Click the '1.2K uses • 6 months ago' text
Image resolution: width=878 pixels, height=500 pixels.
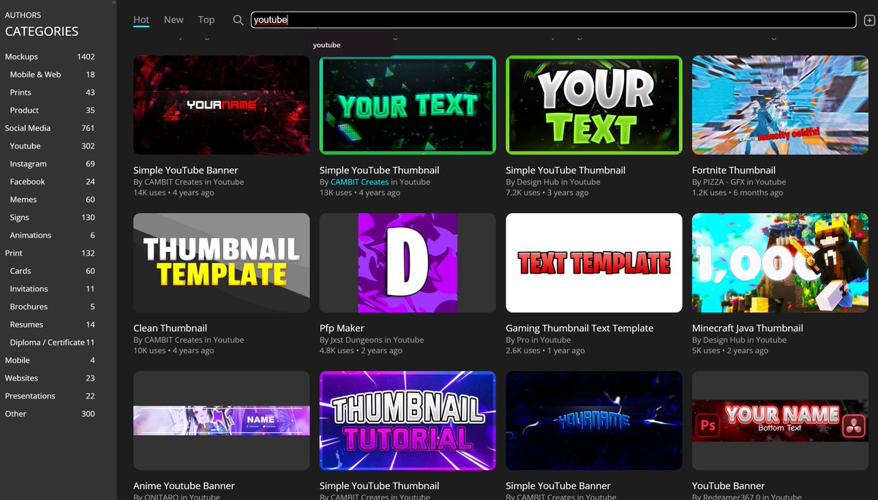[x=738, y=193]
